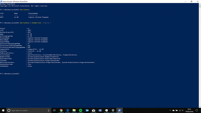Image resolution: width=201 pixels, height=113 pixels.
Task: Click System.Globalization.DateTimeFormatInfo value
Action: (44, 59)
